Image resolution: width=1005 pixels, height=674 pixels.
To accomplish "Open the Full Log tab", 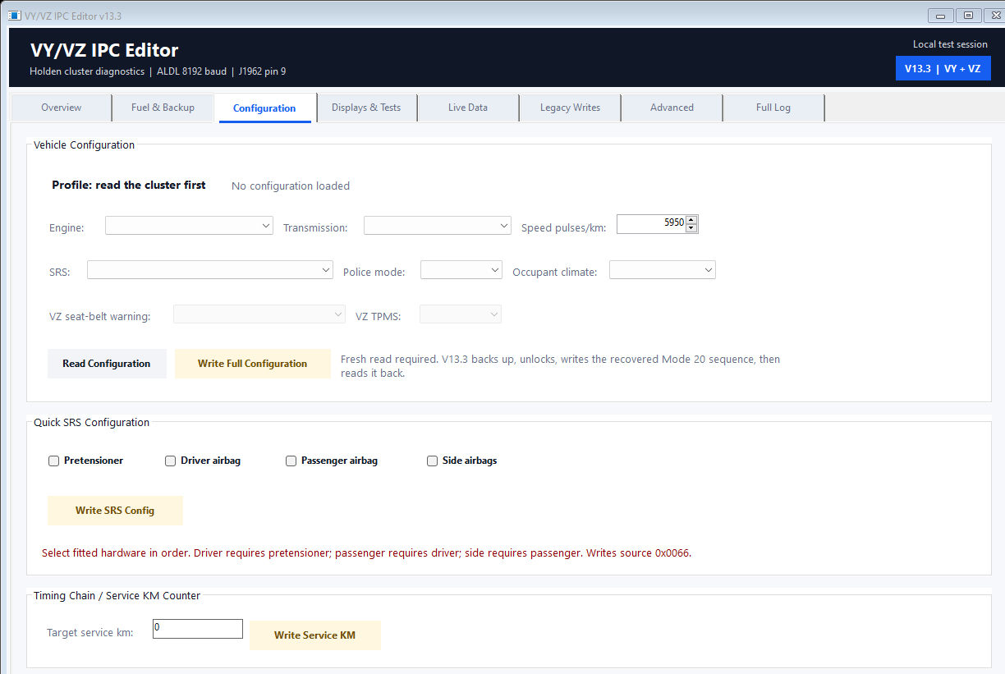I will click(x=773, y=108).
